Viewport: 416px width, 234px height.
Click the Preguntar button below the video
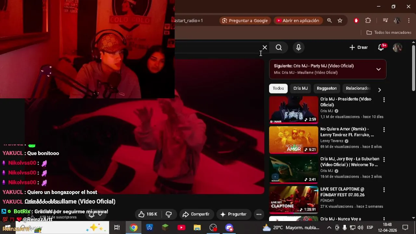(x=233, y=214)
